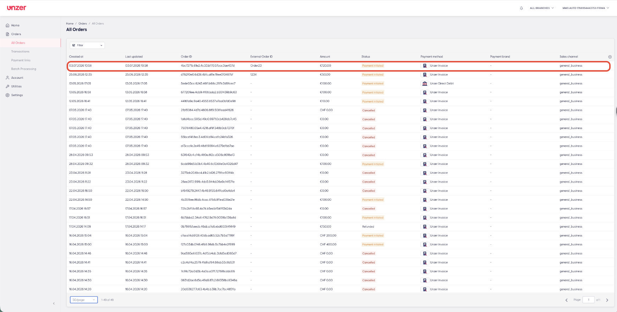Open the MMS AUTO FIRMA account dropdown
Image resolution: width=617 pixels, height=312 pixels.
(585, 8)
